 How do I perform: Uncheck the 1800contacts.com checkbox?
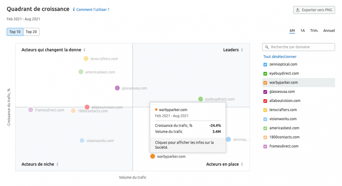[265, 137]
